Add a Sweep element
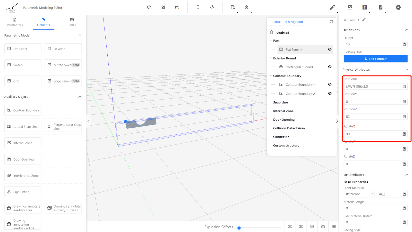Viewport: 412px width, 232px height. [23, 65]
